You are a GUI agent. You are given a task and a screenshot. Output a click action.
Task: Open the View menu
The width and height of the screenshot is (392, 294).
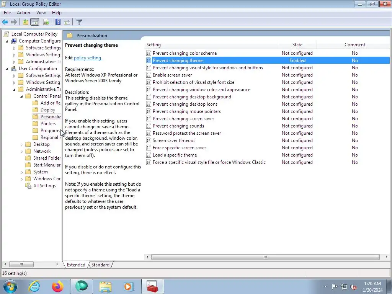click(x=41, y=13)
